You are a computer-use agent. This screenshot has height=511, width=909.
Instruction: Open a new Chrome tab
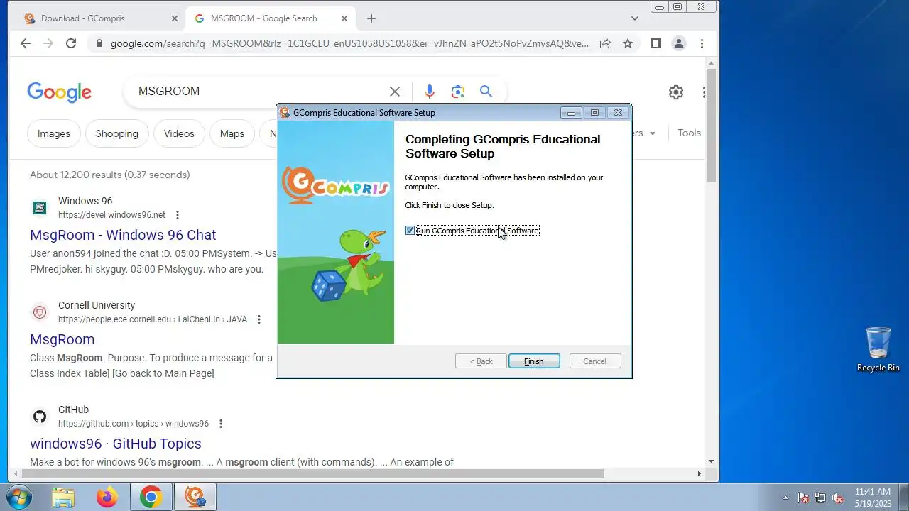tap(371, 18)
